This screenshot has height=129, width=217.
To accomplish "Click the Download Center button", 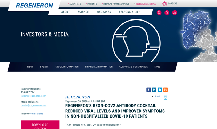I will pyautogui.click(x=40, y=125).
